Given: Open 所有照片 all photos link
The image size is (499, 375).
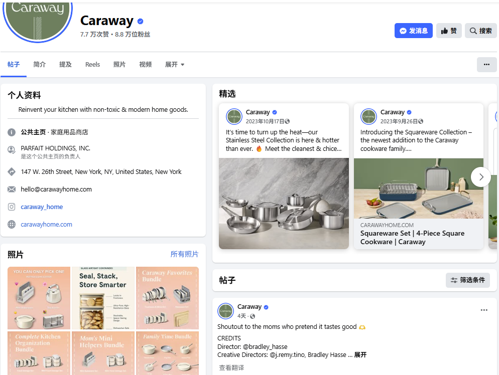Looking at the screenshot, I should [184, 254].
